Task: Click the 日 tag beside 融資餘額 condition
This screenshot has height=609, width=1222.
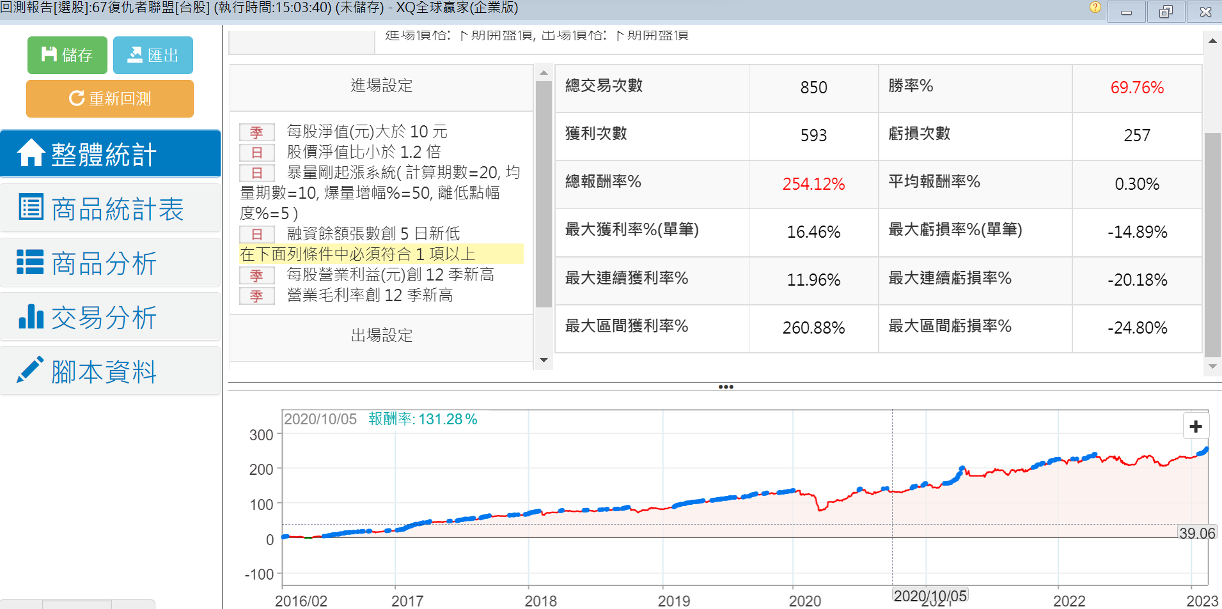Action: click(256, 235)
